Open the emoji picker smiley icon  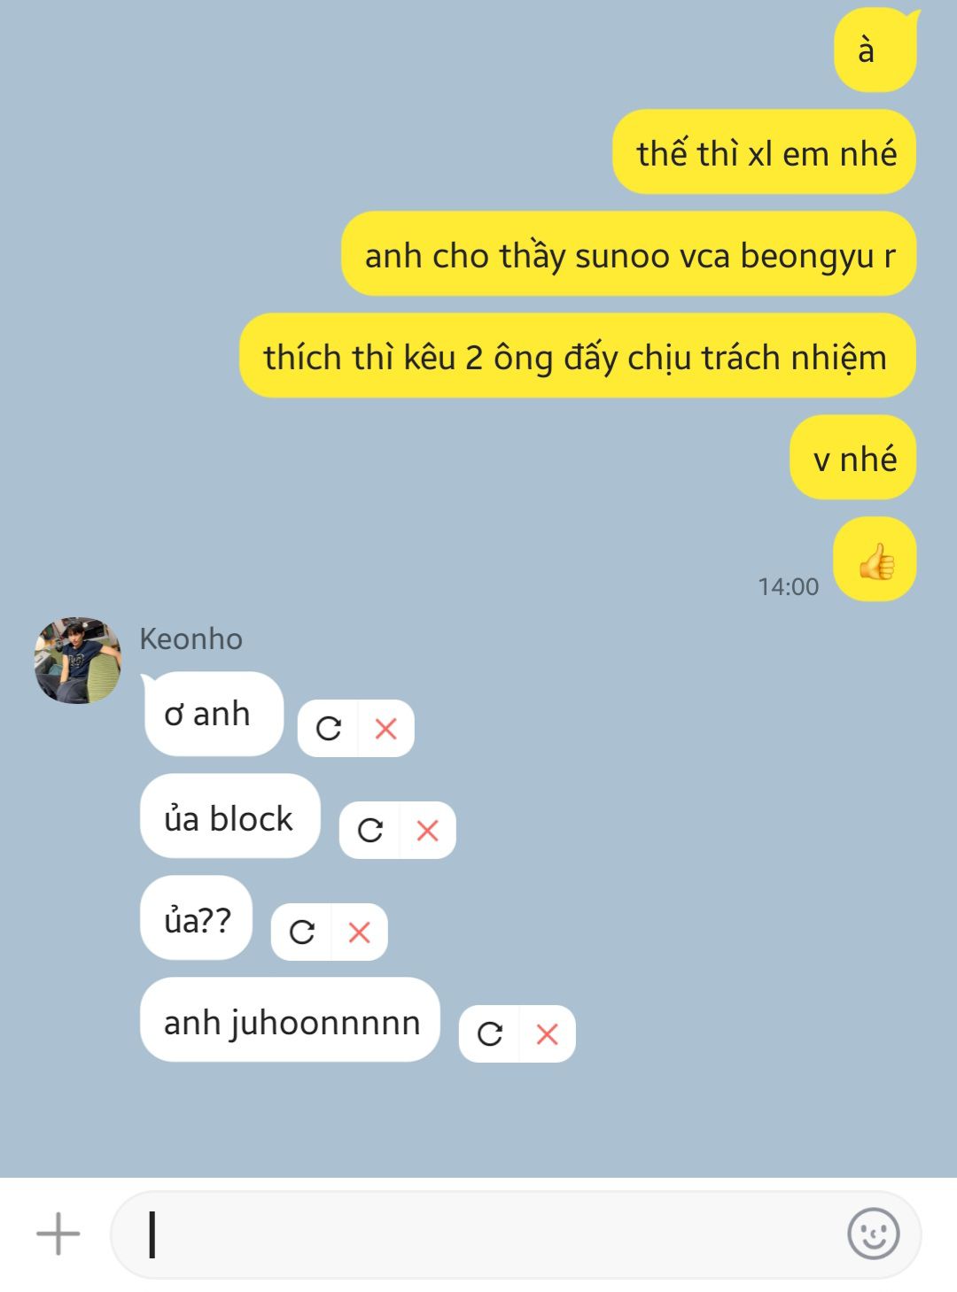(873, 1234)
